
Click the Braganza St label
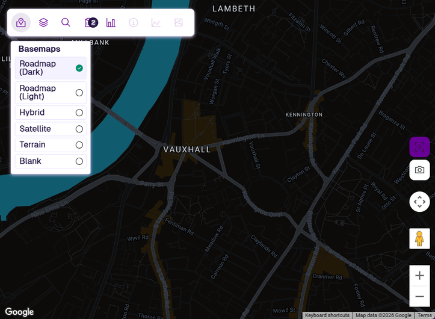pyautogui.click(x=392, y=120)
